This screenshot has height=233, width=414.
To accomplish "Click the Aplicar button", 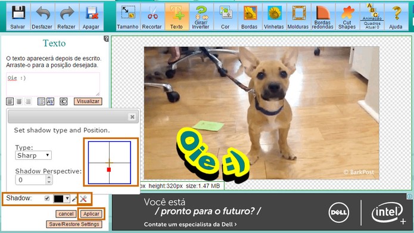I will tap(91, 214).
